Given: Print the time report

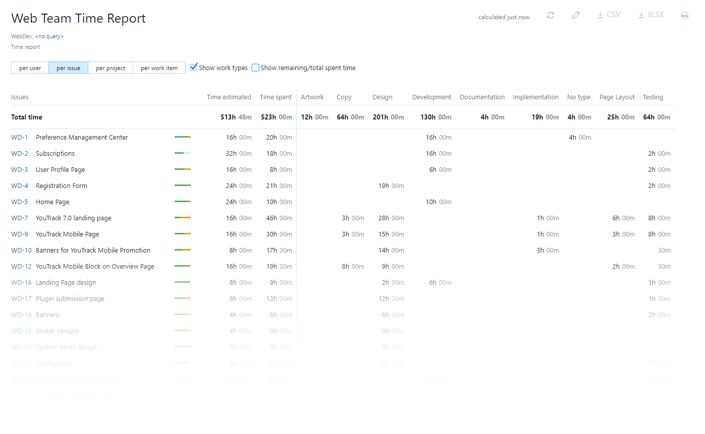Looking at the screenshot, I should coord(684,15).
